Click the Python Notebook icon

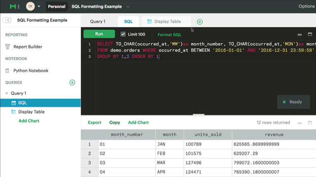pos(7,71)
